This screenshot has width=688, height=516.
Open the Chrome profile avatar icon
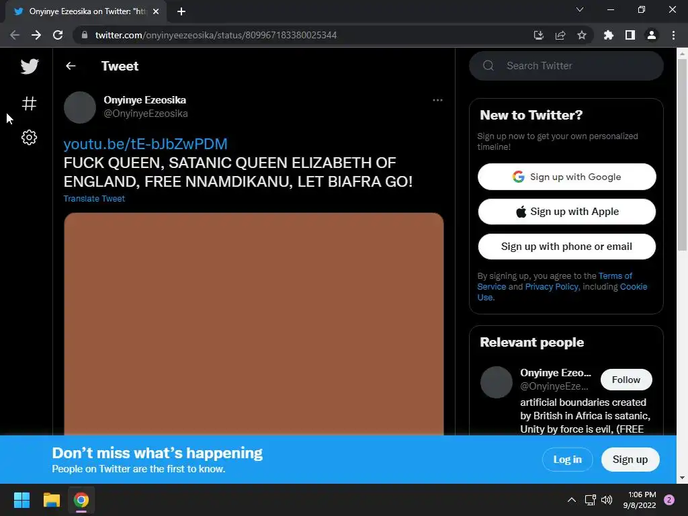point(652,35)
